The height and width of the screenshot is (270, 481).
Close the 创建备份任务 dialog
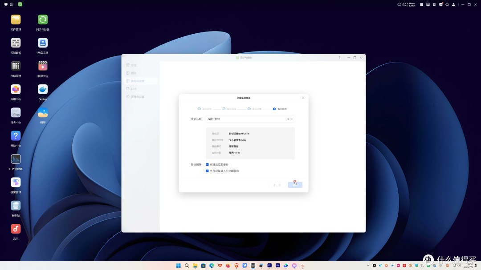click(x=303, y=98)
